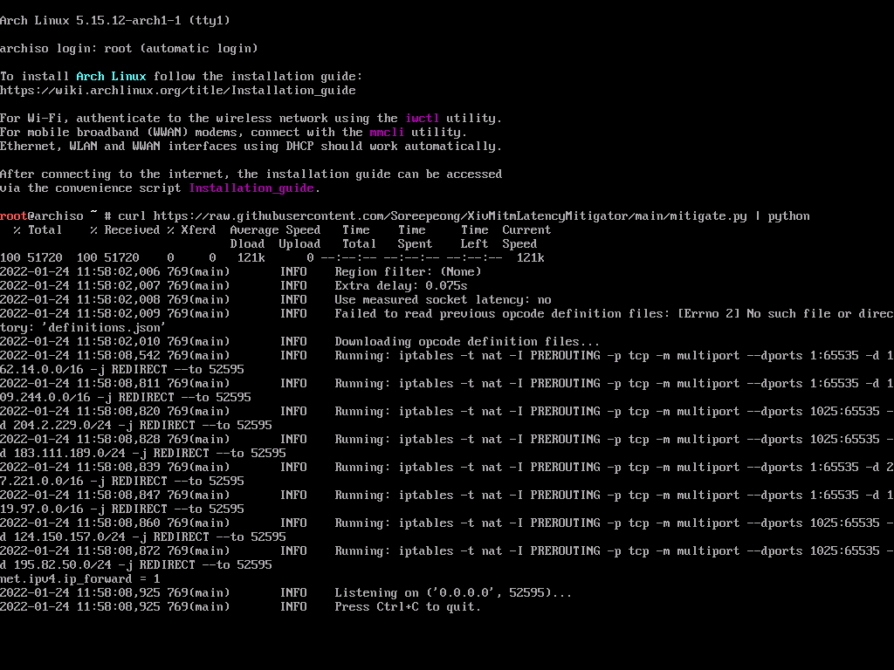Click the raw.githubusercontent.com mitigate.py URL
The width and height of the screenshot is (894, 670).
450,216
